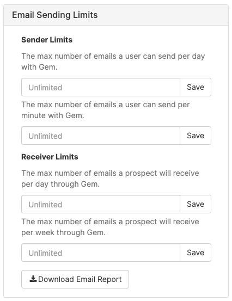The image size is (232, 301).
Task: Save the sender per minute email limit
Action: pos(196,136)
